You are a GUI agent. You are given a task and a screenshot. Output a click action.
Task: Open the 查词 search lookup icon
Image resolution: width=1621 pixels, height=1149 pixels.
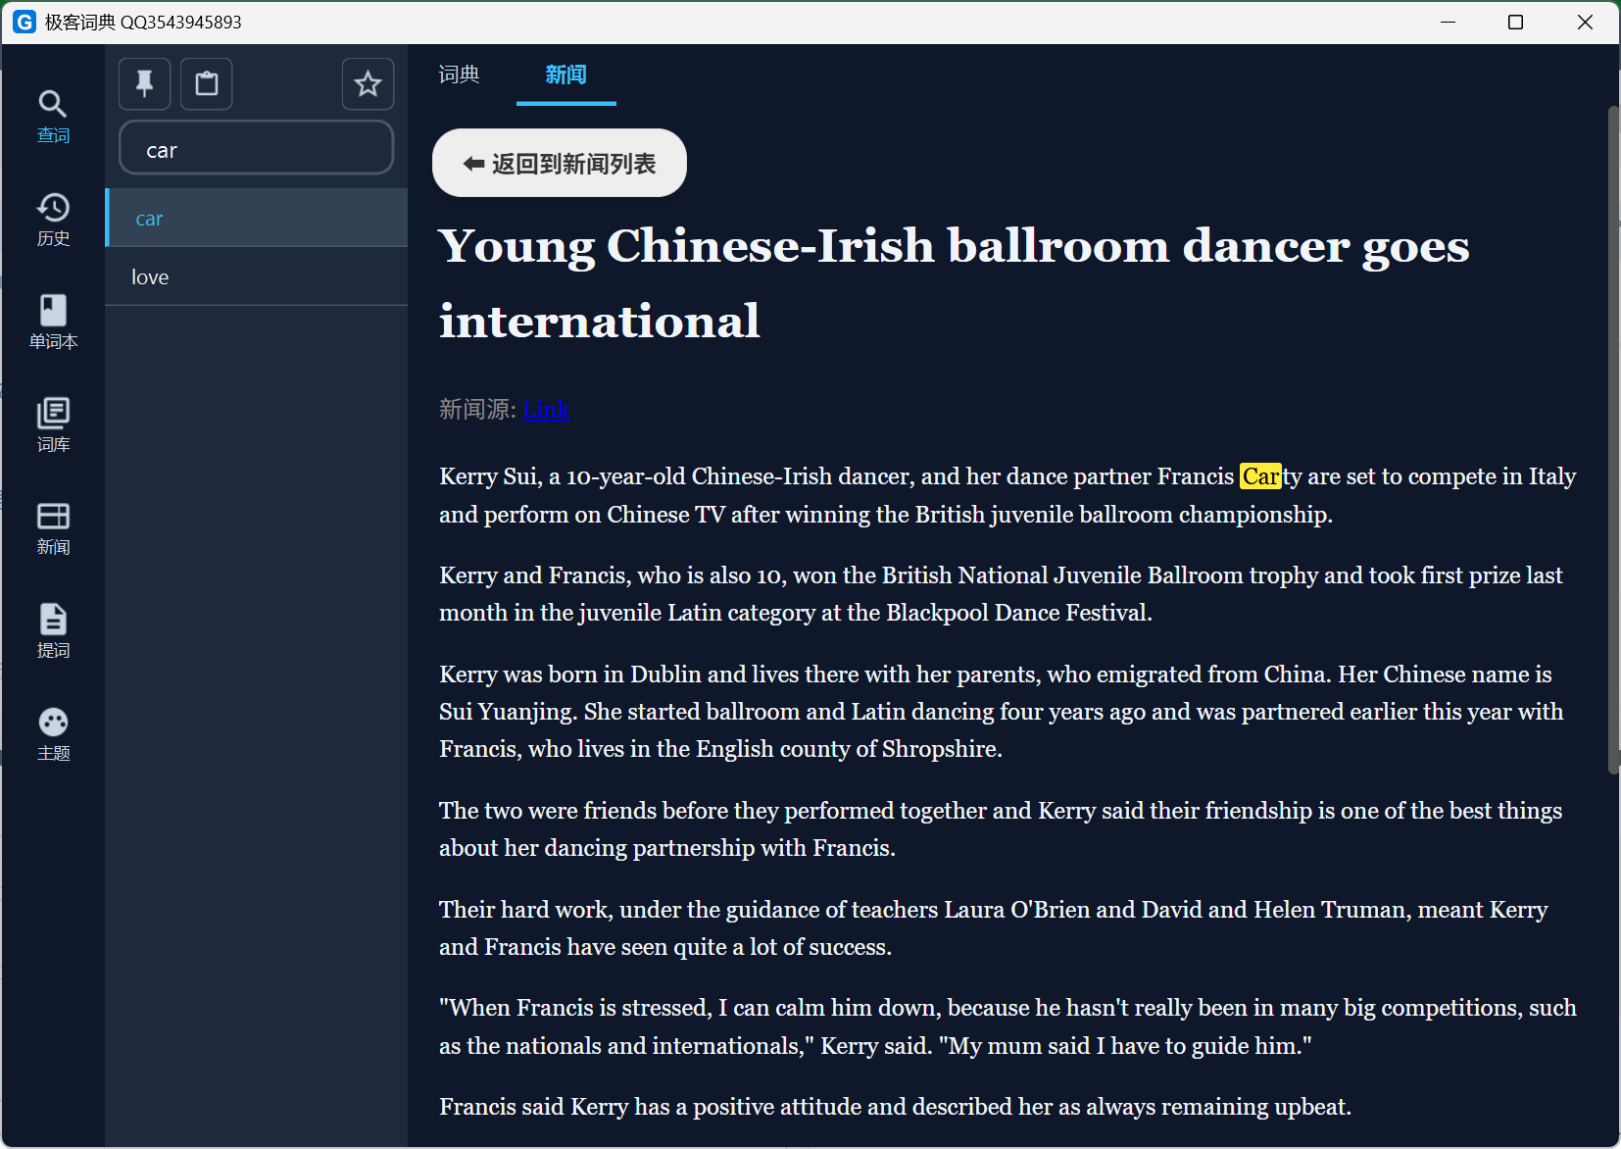point(53,116)
